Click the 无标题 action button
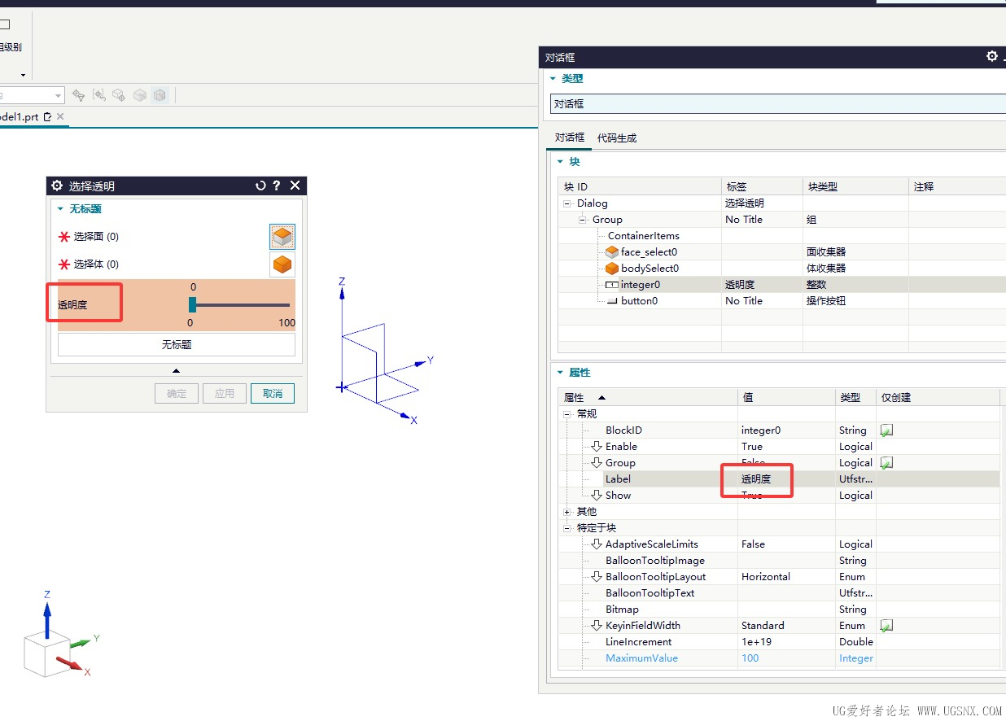The image size is (1006, 721). coord(177,345)
